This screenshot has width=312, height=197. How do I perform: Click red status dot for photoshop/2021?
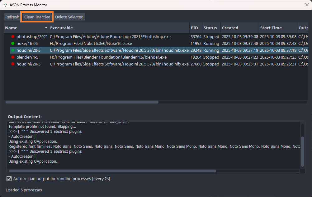(13, 37)
